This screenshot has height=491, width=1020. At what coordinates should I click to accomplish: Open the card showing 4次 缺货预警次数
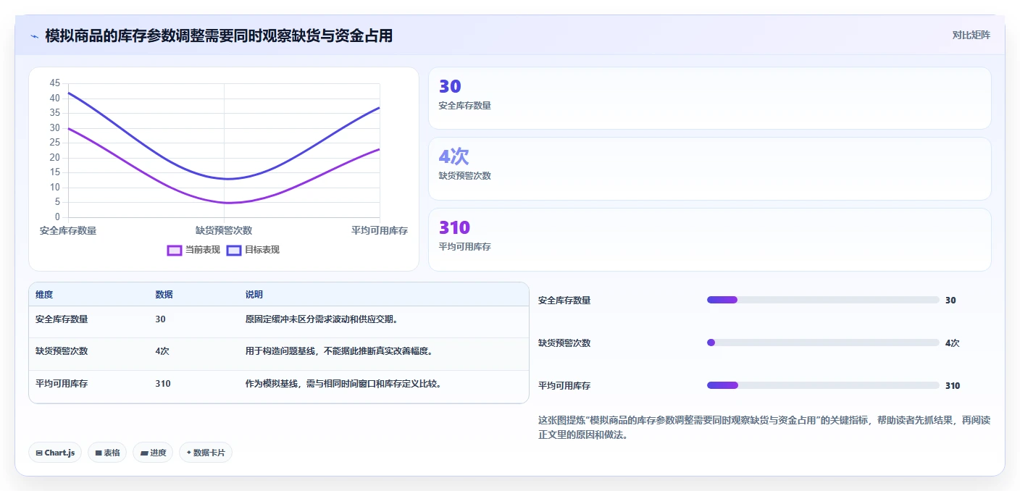[710, 169]
